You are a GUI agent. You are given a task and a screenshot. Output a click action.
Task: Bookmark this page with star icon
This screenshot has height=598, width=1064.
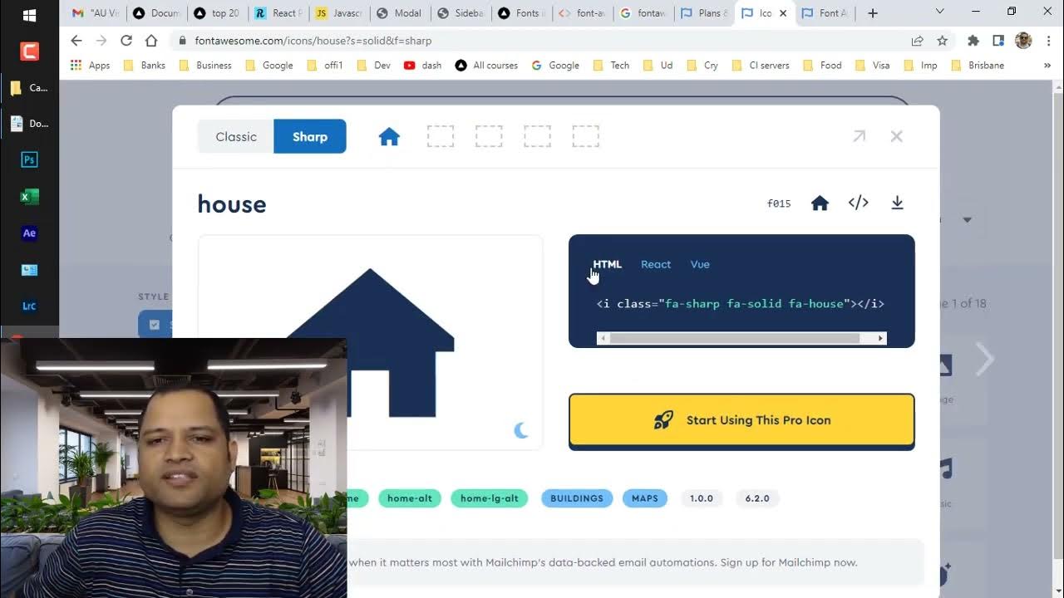pyautogui.click(x=942, y=40)
